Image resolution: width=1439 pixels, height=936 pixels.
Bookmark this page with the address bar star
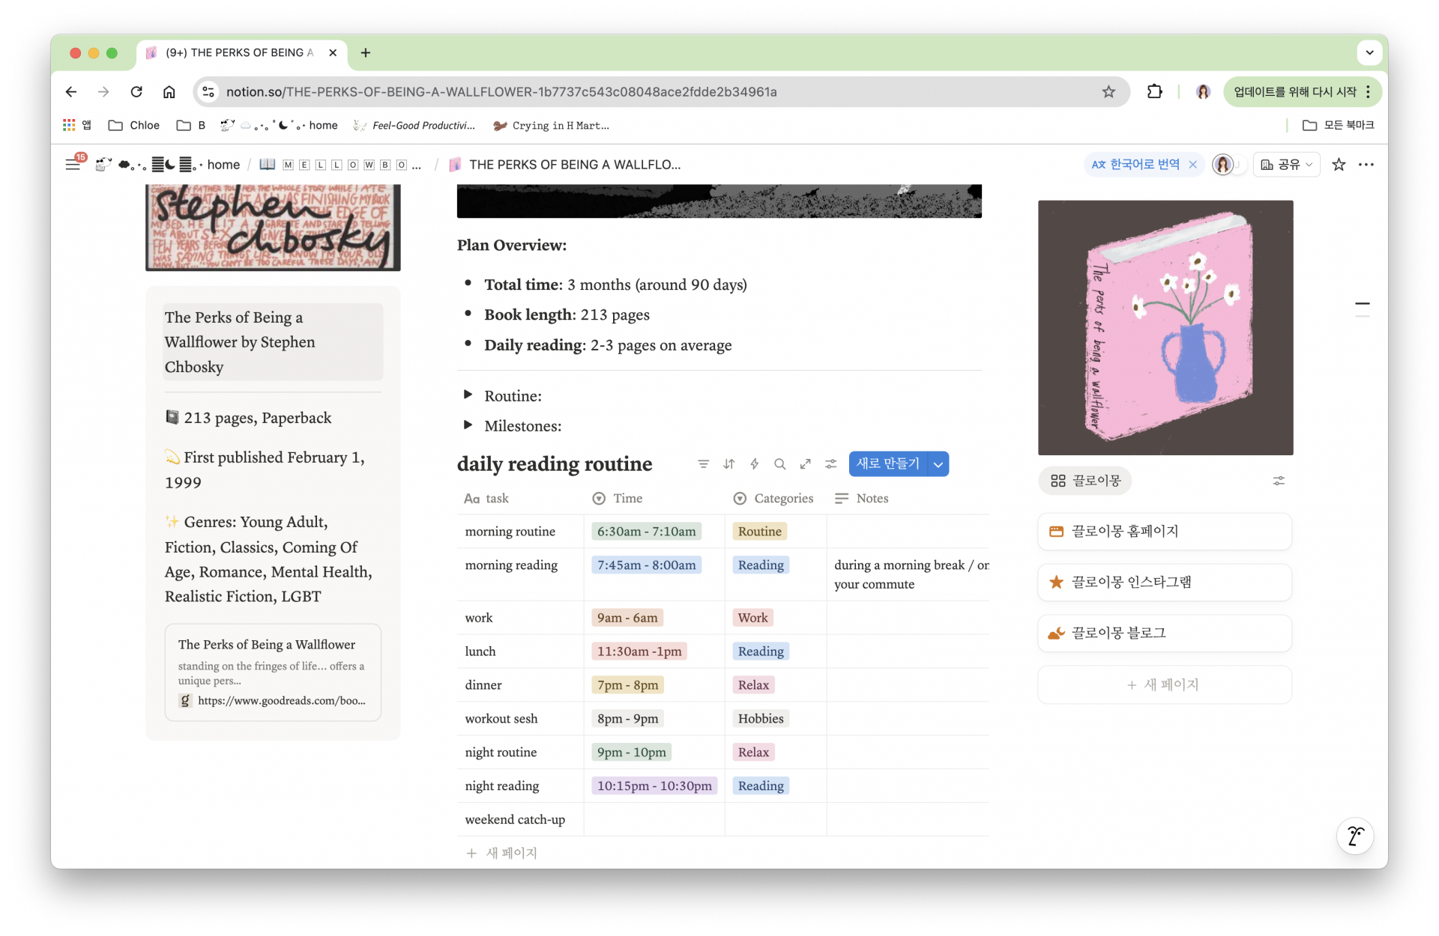click(x=1108, y=91)
